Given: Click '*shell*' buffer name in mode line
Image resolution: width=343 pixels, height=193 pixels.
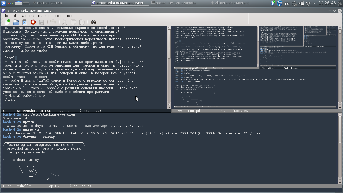Looking at the screenshot, I should pos(24,186).
